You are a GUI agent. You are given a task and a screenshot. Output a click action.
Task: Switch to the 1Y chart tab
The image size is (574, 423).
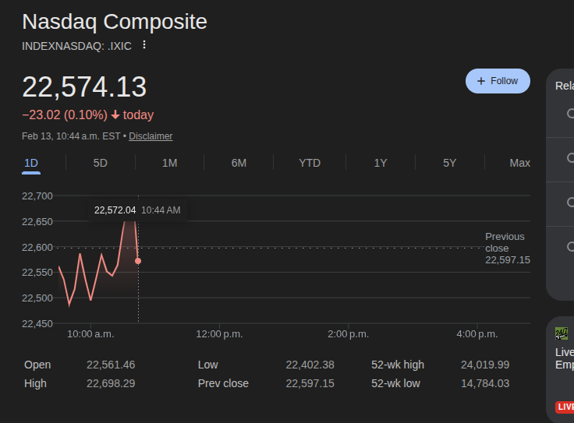click(x=381, y=163)
